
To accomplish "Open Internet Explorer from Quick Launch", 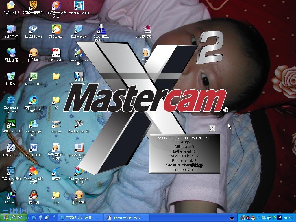I will (34, 218).
